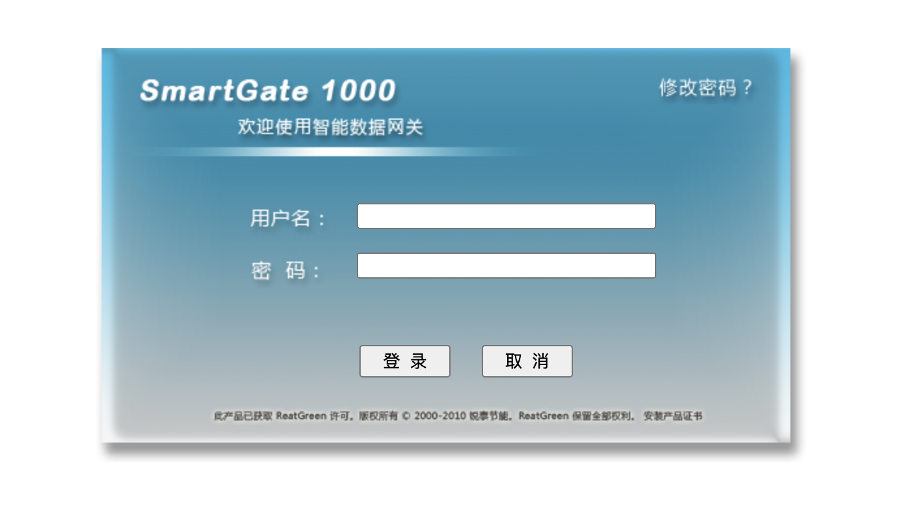
Task: Click the 取消 cancel button
Action: [527, 361]
